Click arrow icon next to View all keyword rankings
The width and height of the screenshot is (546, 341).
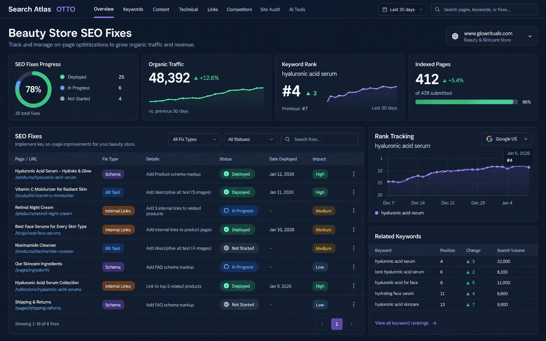click(434, 323)
